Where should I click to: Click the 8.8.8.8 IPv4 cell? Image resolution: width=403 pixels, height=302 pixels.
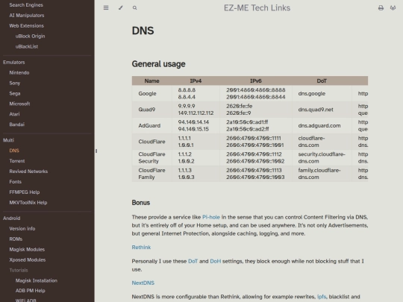tap(196, 94)
